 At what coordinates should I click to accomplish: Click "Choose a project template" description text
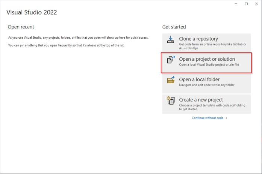[x=212, y=105]
